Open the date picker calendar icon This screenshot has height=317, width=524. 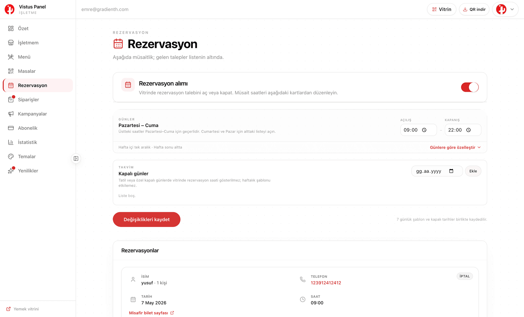(451, 171)
